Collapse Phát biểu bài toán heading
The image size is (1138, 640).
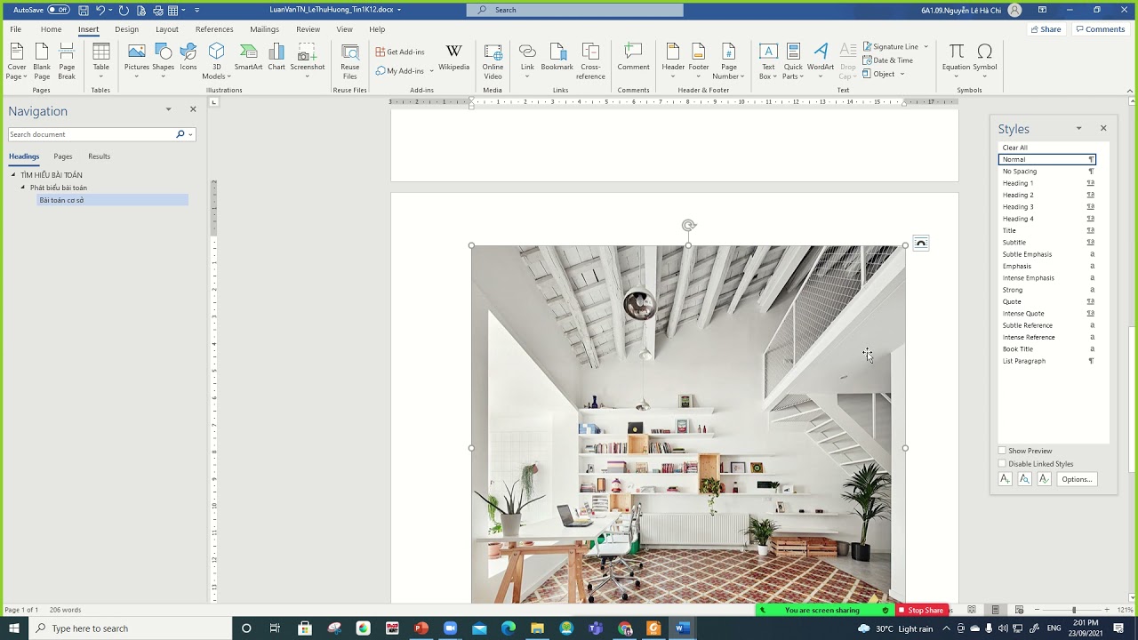click(x=23, y=188)
